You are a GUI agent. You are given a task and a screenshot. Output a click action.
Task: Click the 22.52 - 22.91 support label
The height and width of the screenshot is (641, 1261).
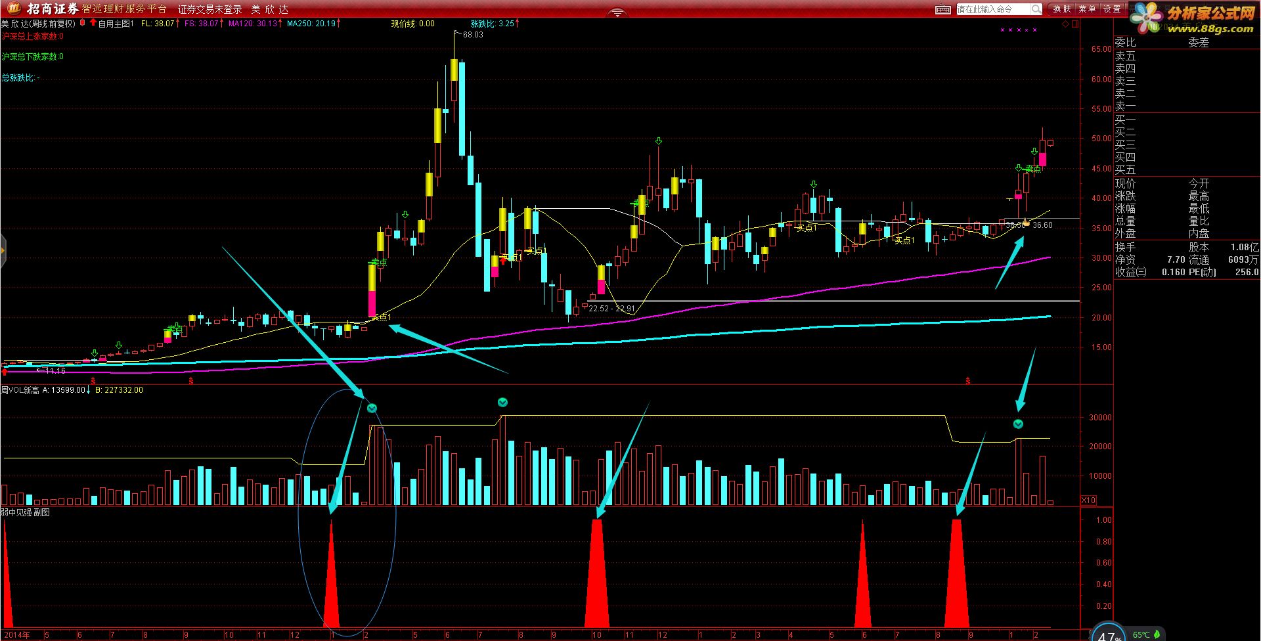click(612, 309)
